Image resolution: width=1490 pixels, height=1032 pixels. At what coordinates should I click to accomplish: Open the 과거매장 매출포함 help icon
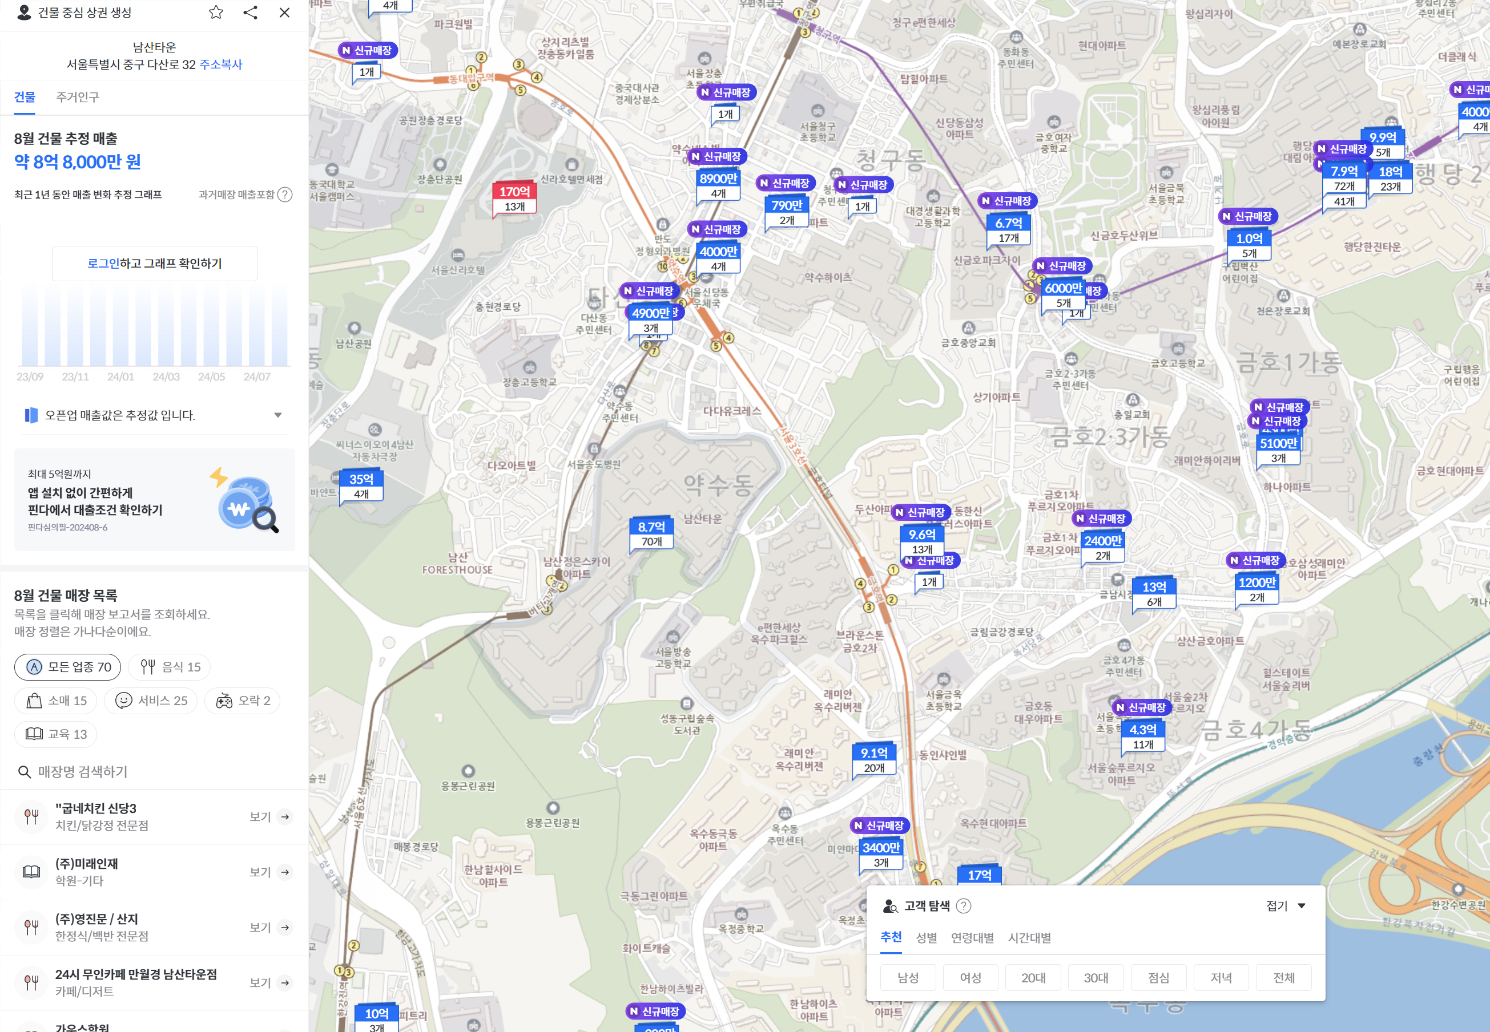[x=285, y=195]
